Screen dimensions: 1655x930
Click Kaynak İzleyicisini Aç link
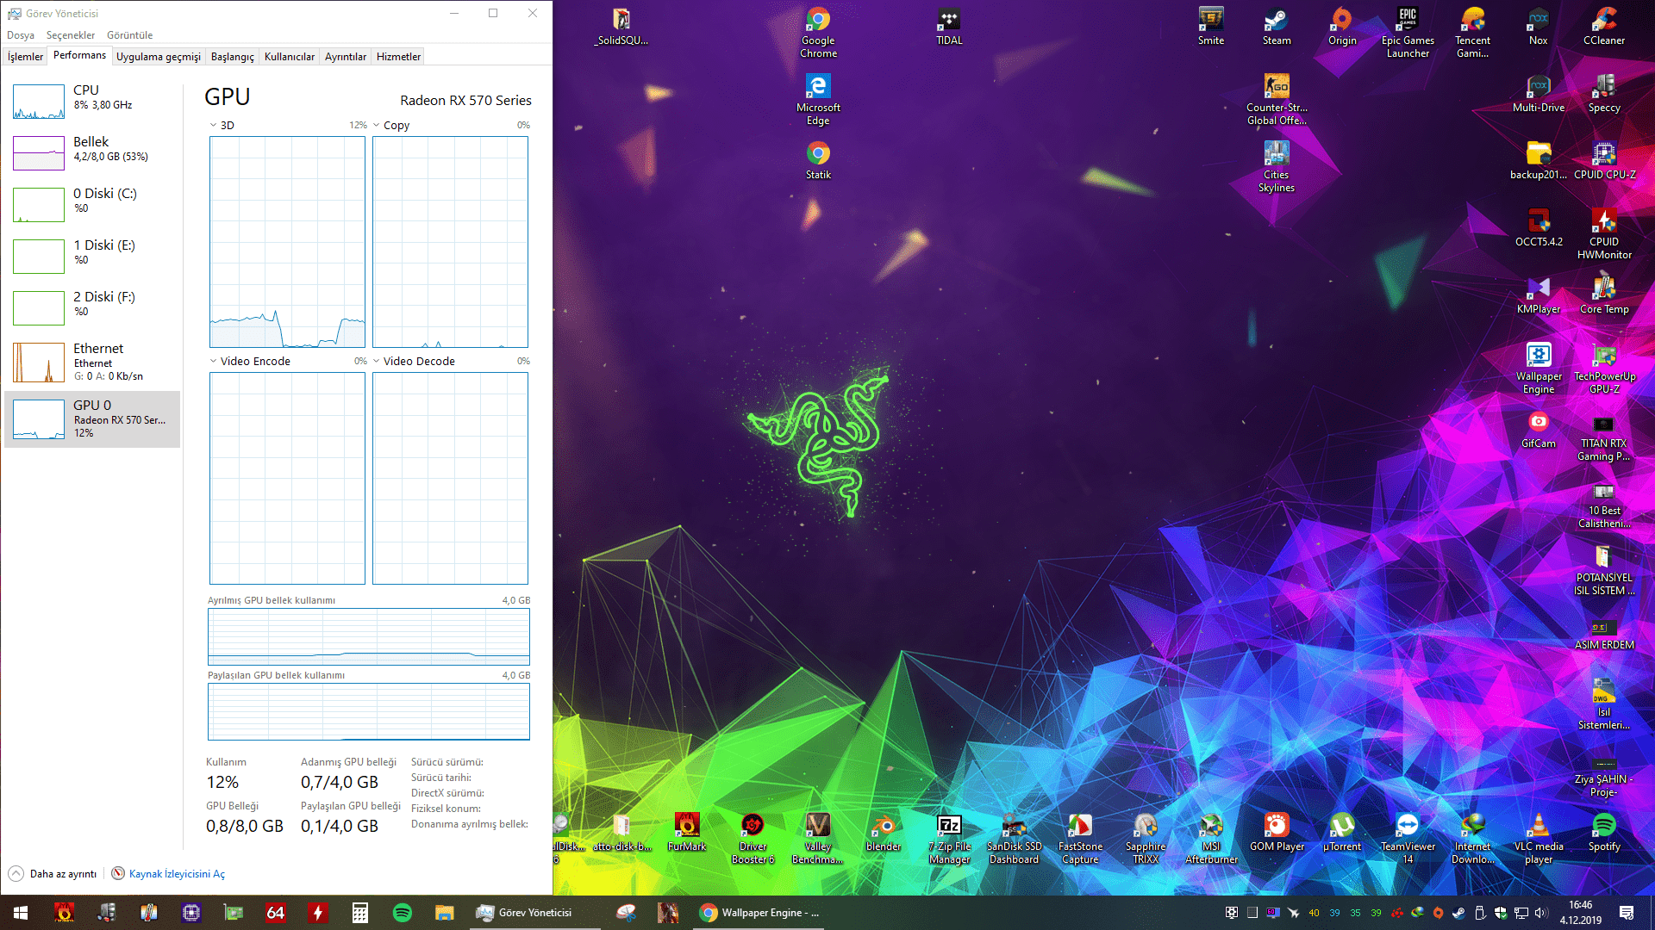176,874
